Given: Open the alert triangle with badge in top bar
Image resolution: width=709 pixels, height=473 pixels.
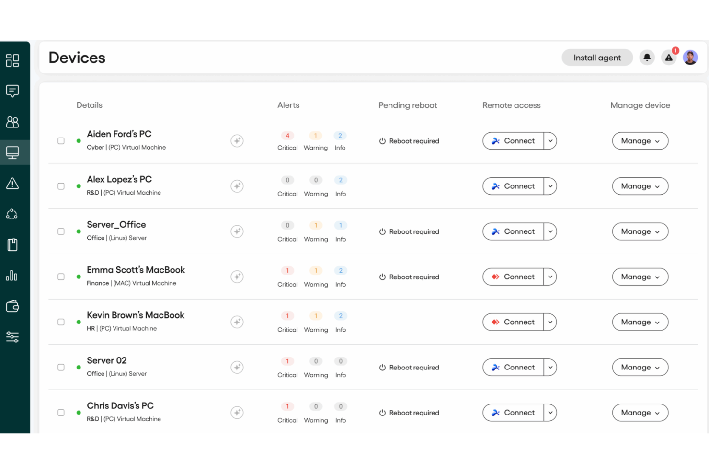Looking at the screenshot, I should (x=669, y=57).
